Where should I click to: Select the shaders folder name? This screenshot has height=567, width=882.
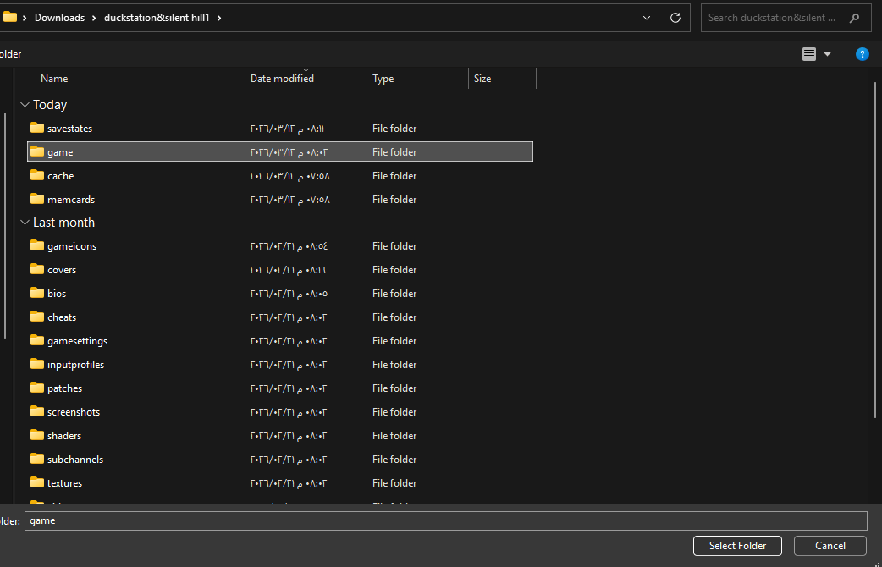(64, 435)
